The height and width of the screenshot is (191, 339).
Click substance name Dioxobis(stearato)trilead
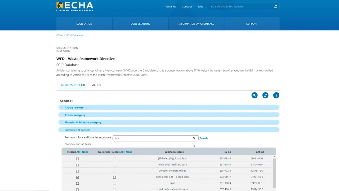pos(172,171)
